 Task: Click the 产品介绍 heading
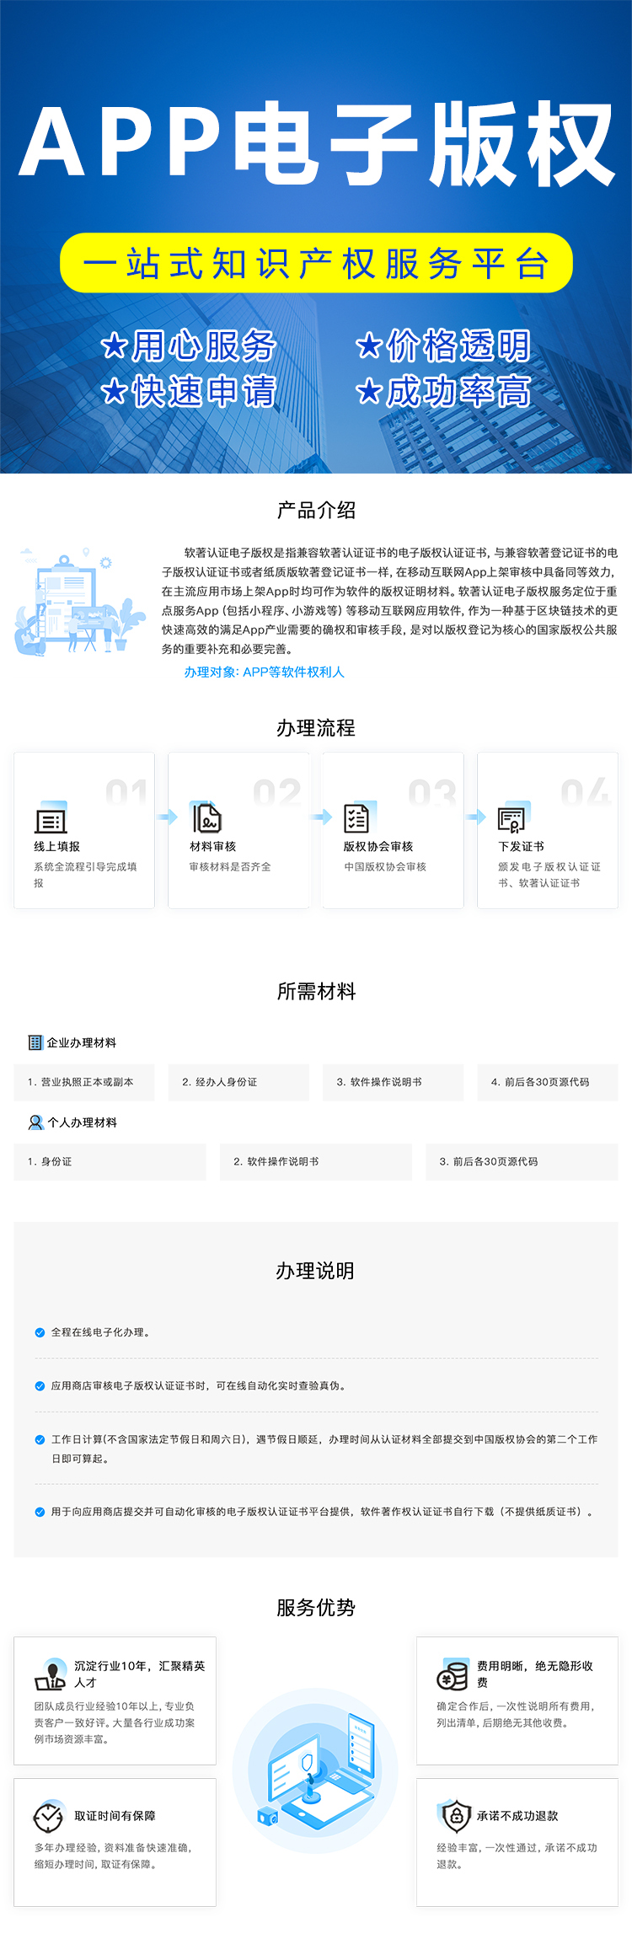point(316,510)
